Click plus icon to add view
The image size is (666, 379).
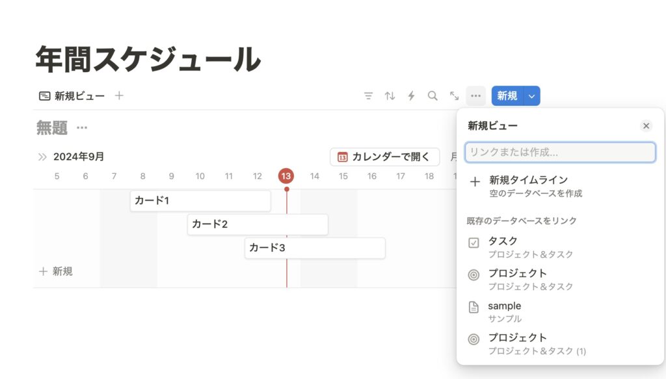[119, 96]
